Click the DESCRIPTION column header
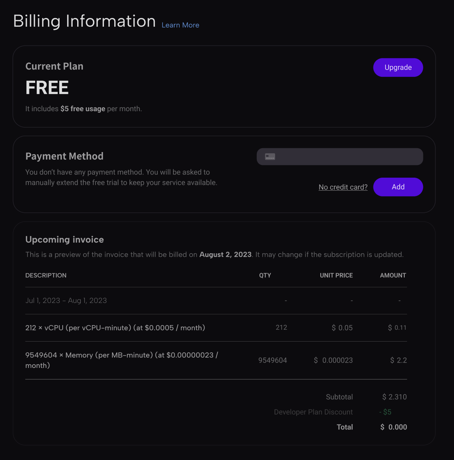Screen dimensions: 454x460 46,275
